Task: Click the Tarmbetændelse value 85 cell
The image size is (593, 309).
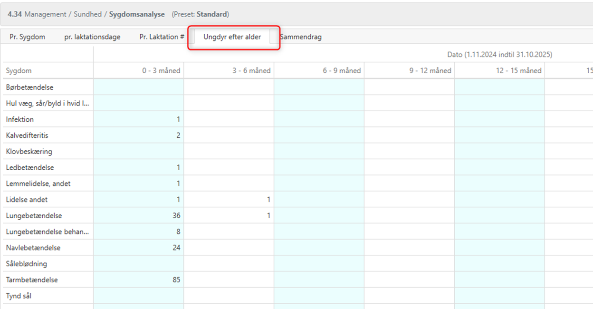Action: pyautogui.click(x=176, y=280)
